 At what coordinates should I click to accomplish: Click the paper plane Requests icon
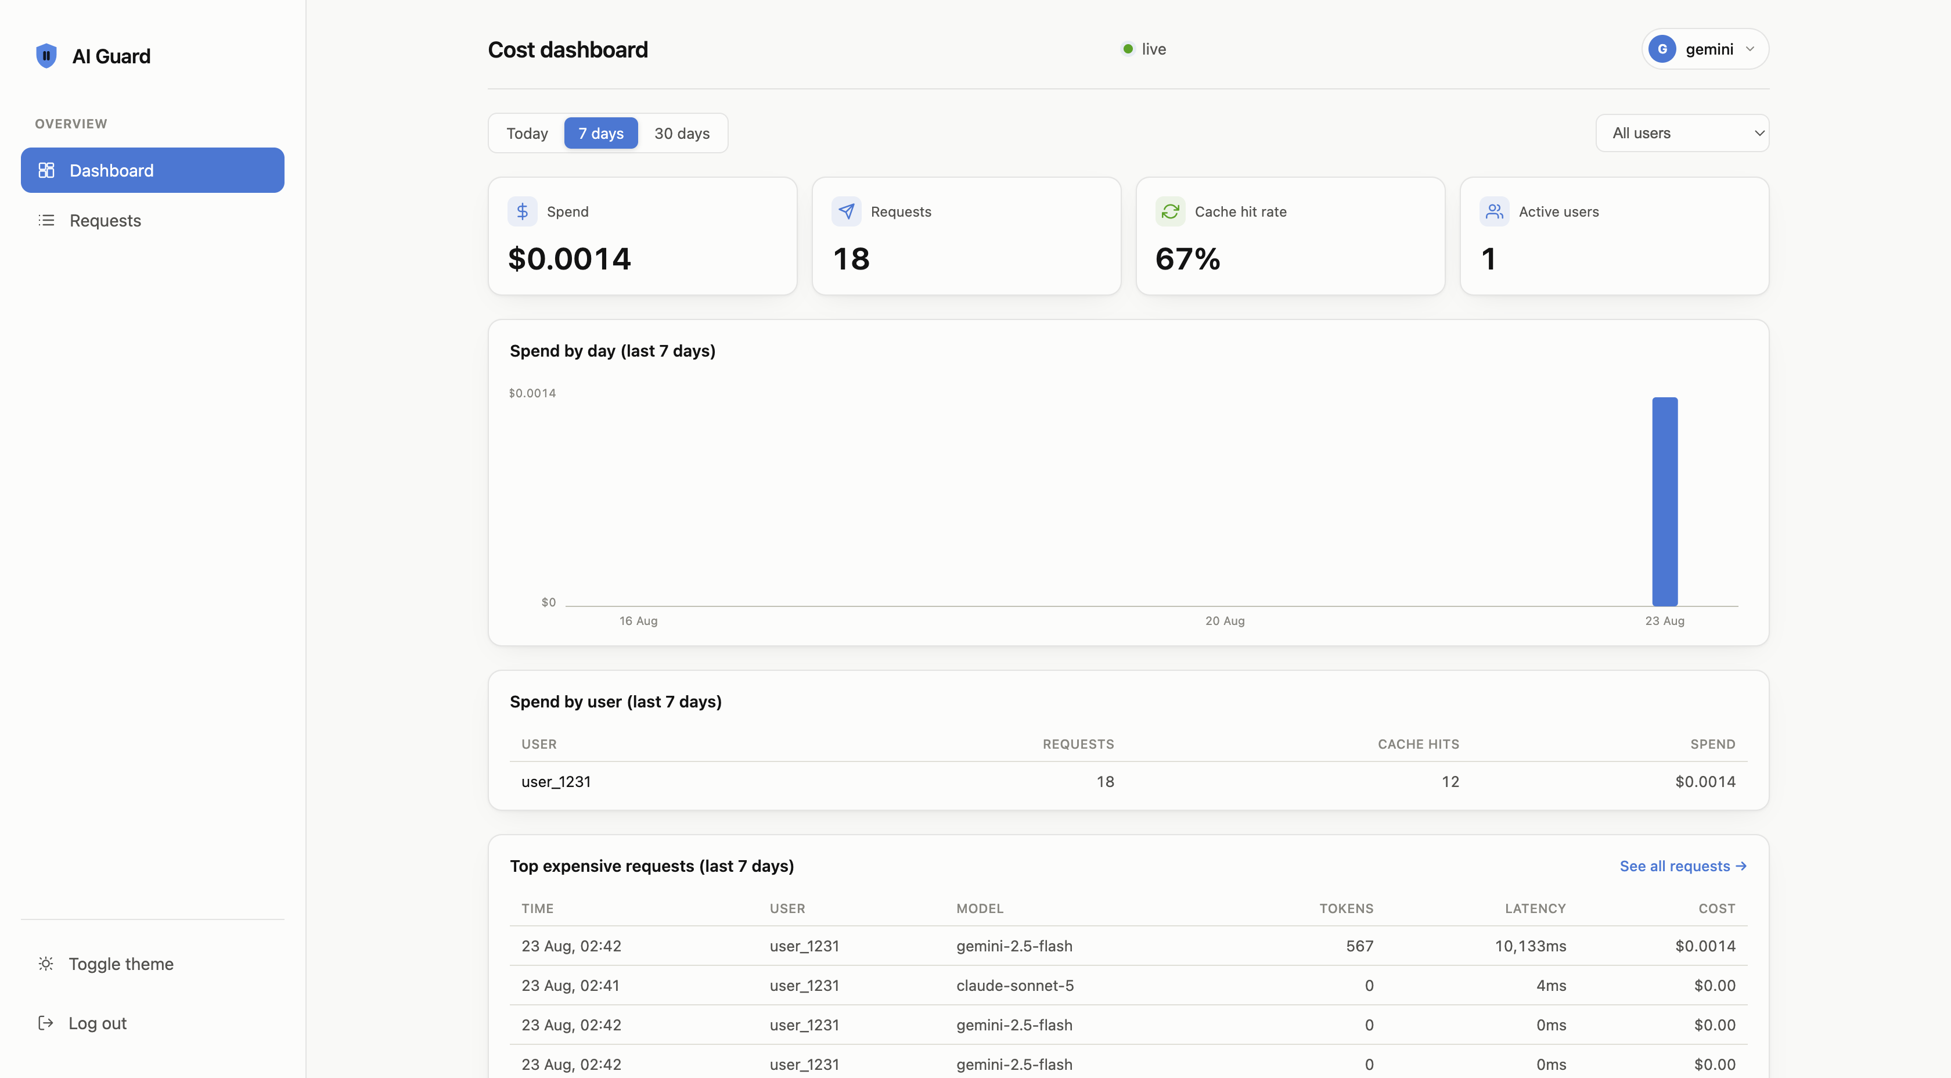click(847, 211)
